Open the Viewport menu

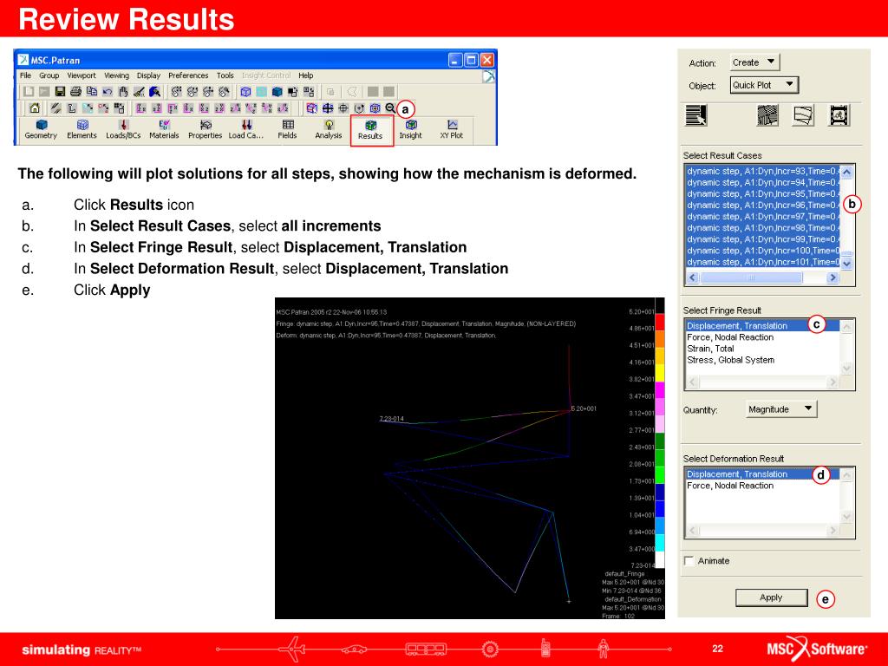pos(82,75)
